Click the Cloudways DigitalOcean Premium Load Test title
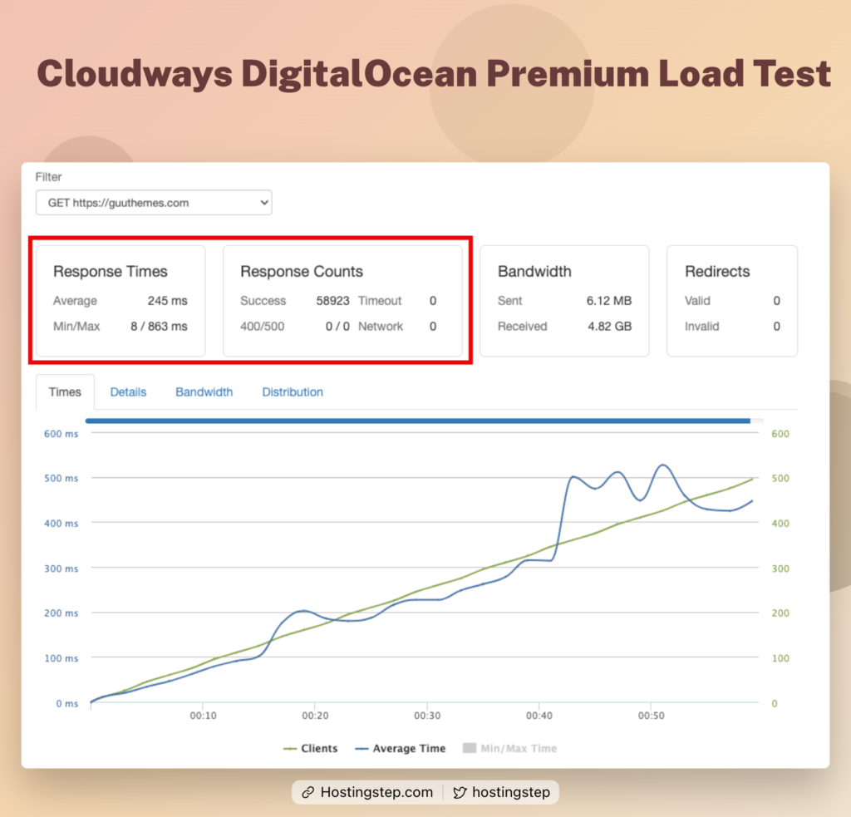Viewport: 851px width, 817px height. (x=434, y=73)
